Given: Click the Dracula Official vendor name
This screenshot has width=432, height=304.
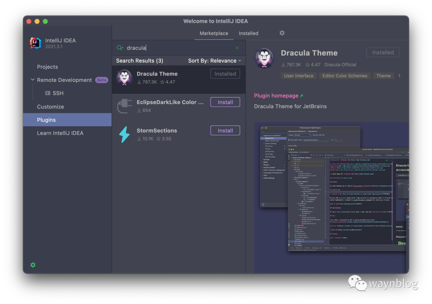Looking at the screenshot, I should (x=340, y=65).
